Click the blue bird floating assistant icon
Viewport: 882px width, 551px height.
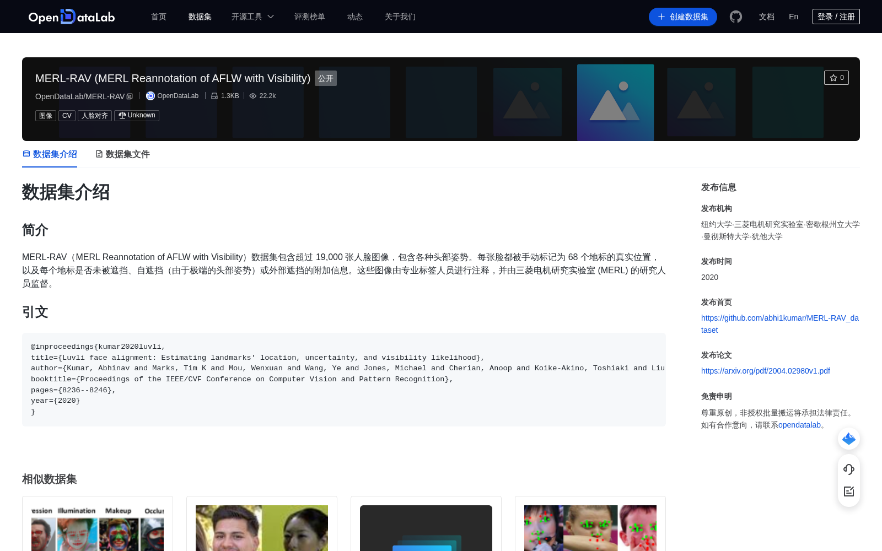(x=849, y=439)
